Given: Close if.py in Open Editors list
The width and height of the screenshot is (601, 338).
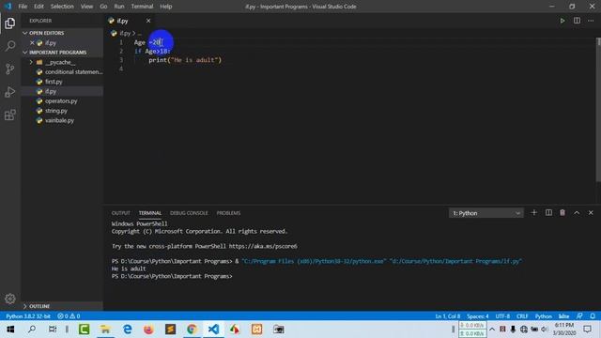Looking at the screenshot, I should coord(32,43).
